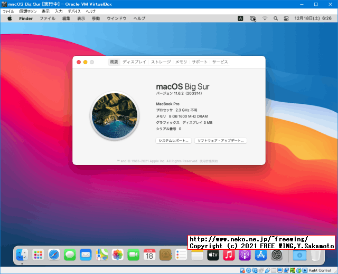Switch to the サービス tab
This screenshot has height=274, width=338.
[x=220, y=62]
